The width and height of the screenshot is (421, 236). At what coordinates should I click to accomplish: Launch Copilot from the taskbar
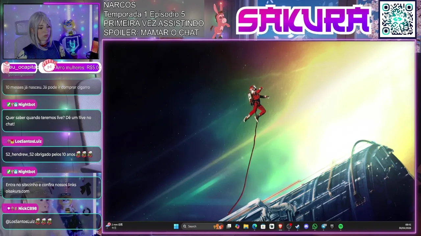click(237, 226)
